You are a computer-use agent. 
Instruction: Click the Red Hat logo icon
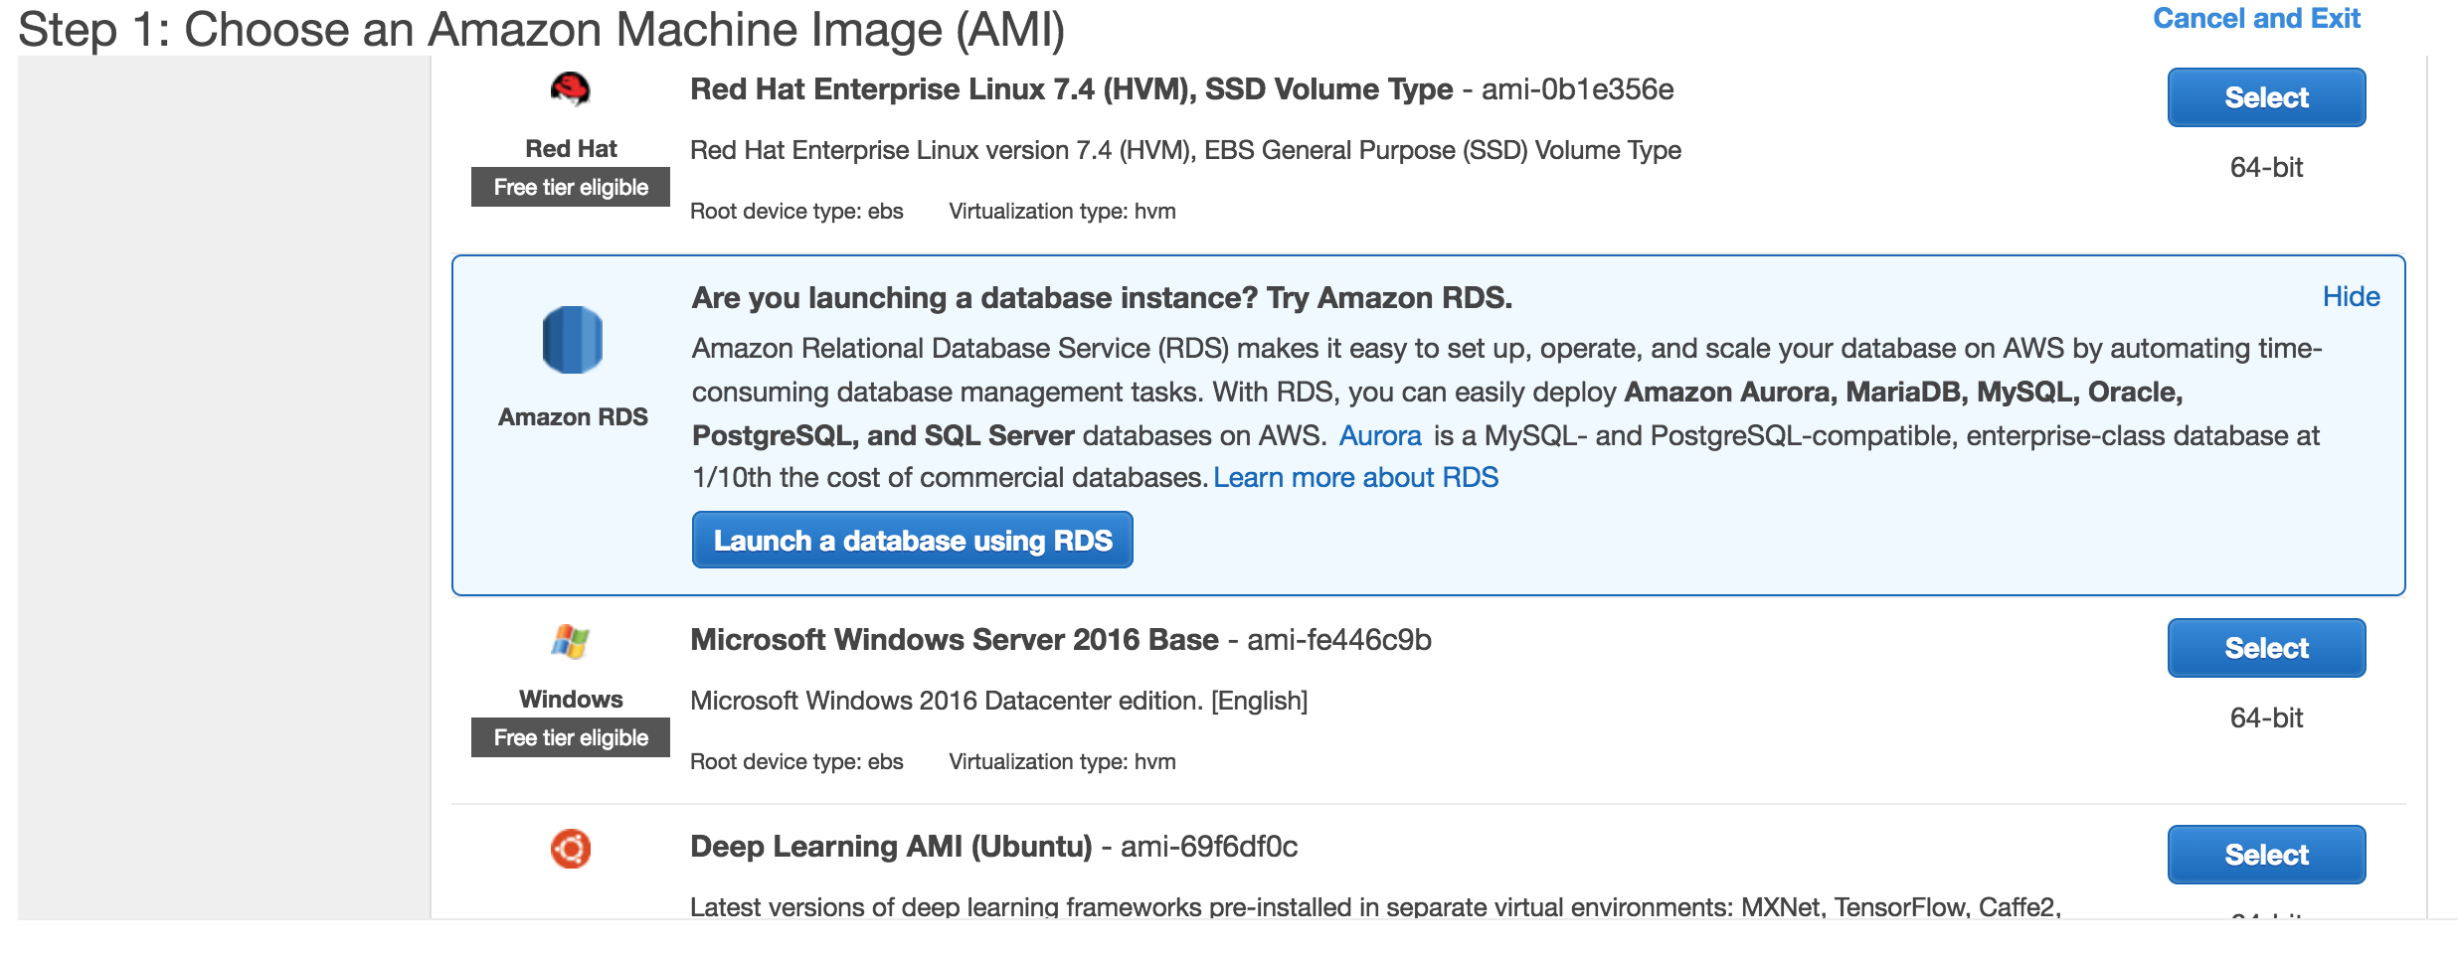570,89
